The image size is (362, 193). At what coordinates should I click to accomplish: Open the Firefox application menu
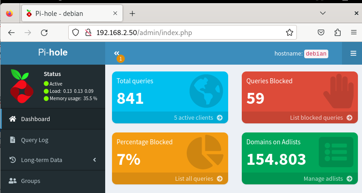pos(353,32)
